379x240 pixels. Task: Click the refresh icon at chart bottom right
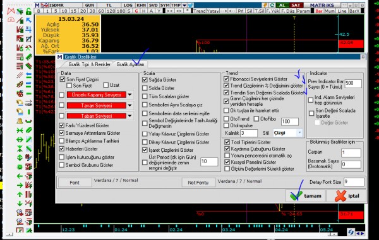point(351,232)
